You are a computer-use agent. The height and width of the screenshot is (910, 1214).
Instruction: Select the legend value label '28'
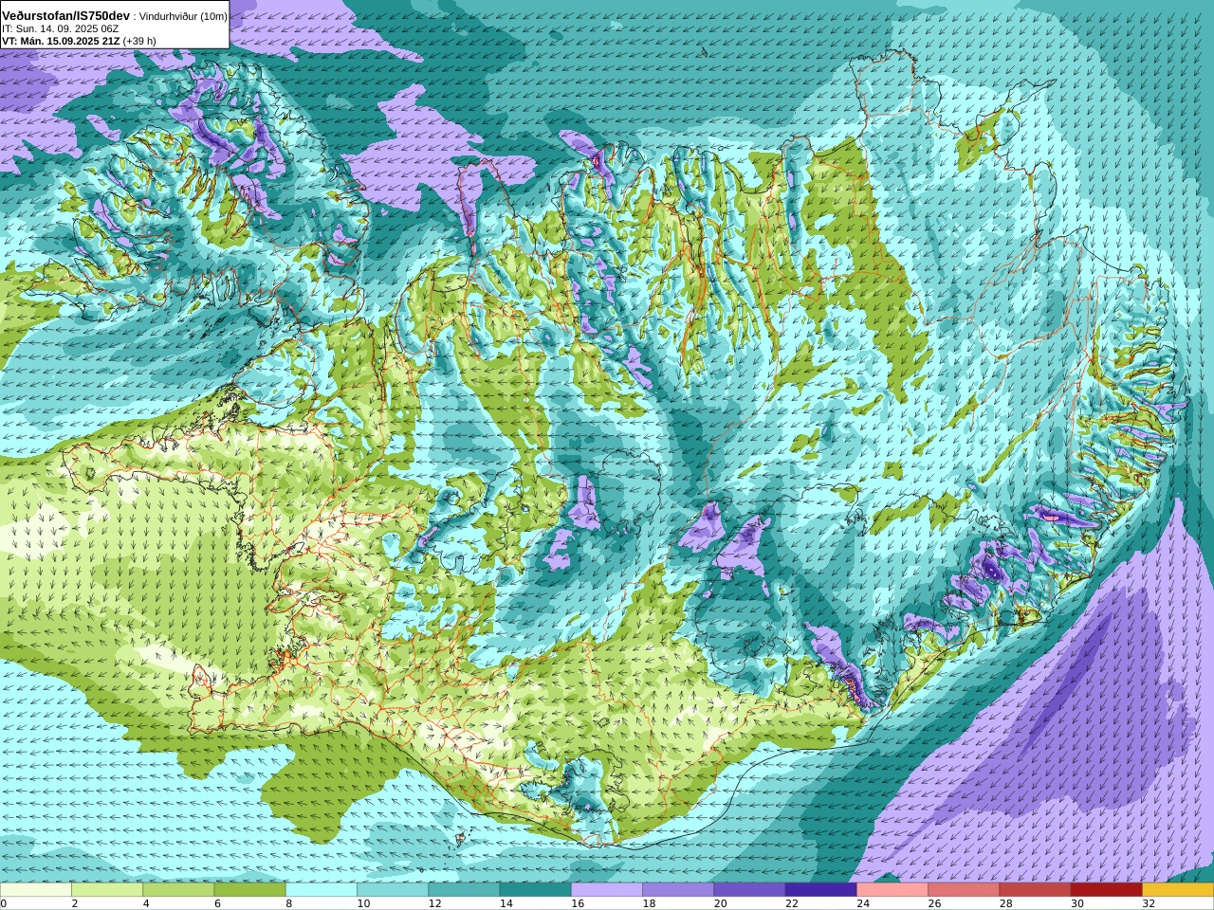click(1005, 903)
